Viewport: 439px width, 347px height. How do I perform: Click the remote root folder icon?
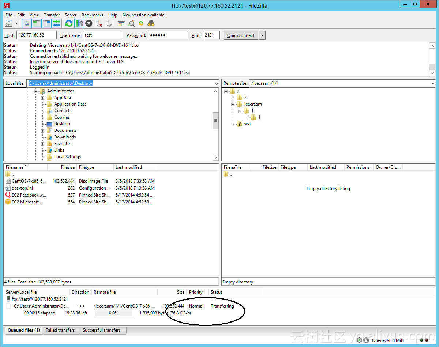(x=233, y=91)
